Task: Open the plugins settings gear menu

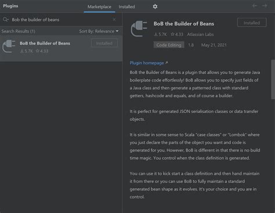Action: click(x=155, y=6)
